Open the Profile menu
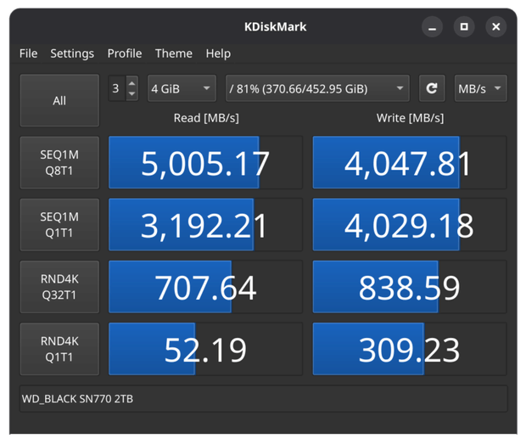 (125, 53)
